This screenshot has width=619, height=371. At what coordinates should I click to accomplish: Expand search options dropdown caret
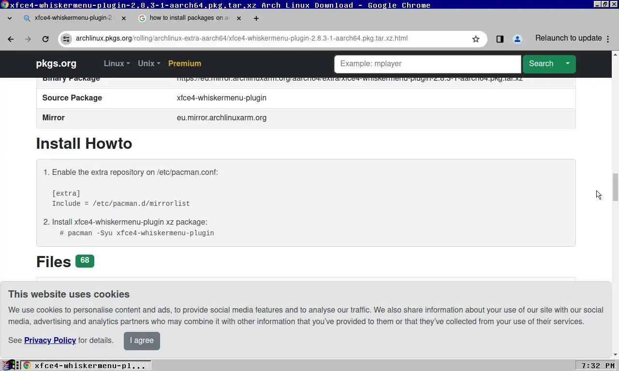coord(567,64)
